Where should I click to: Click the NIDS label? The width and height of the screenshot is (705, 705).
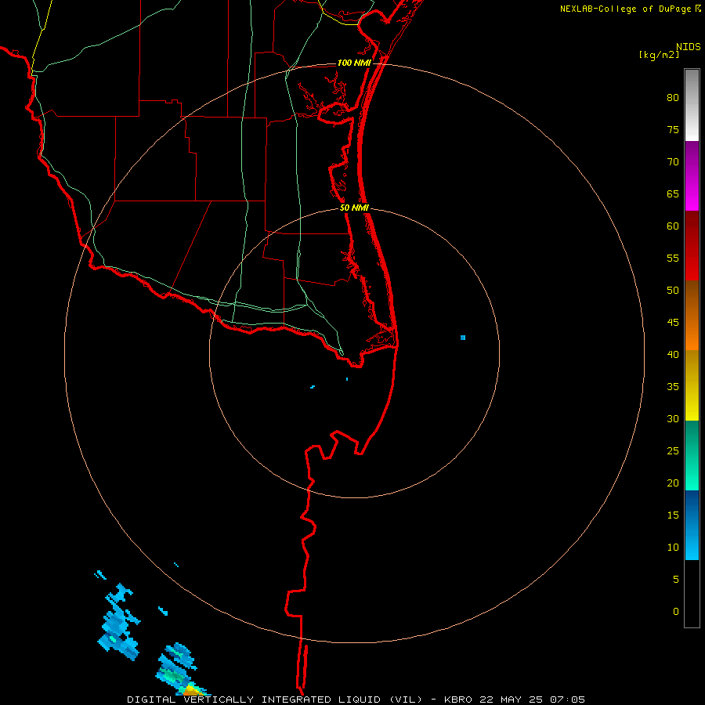pyautogui.click(x=688, y=46)
